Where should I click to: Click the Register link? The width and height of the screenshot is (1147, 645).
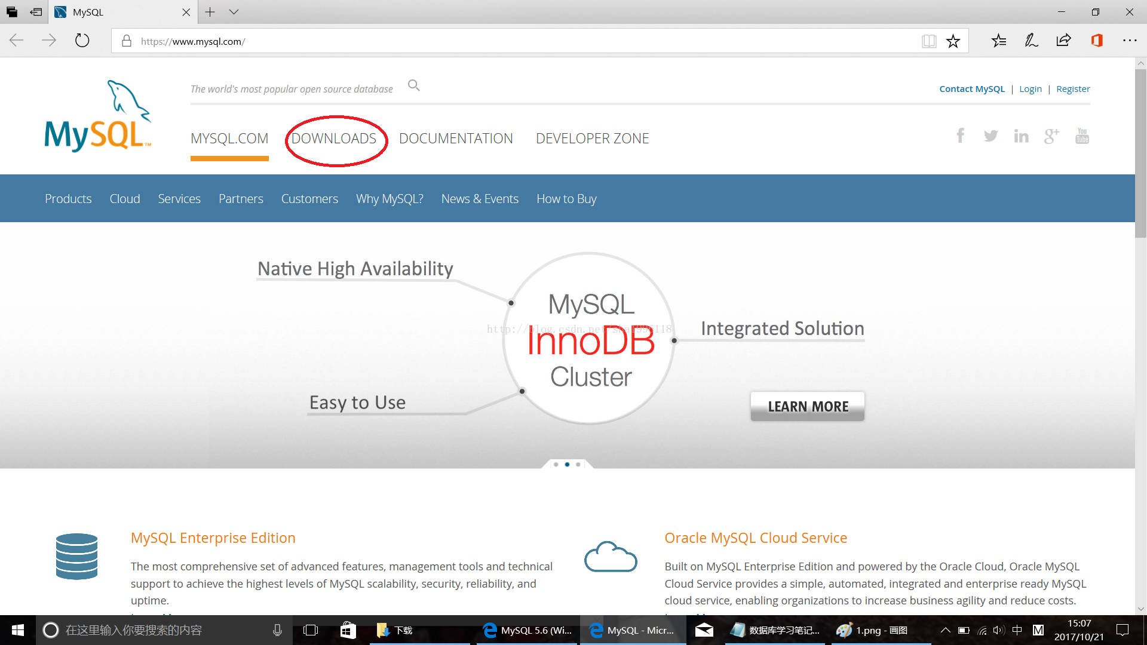click(x=1073, y=89)
